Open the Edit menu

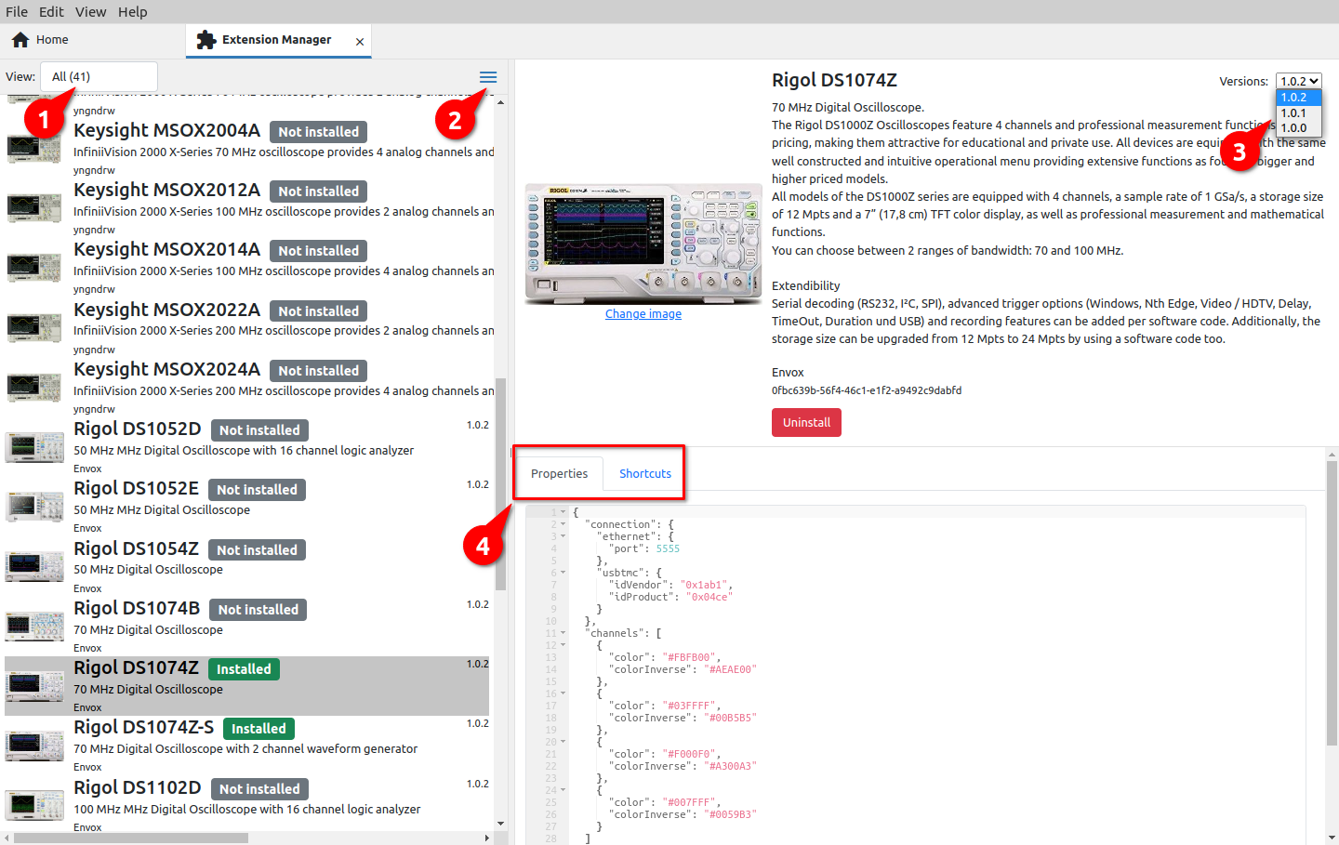coord(51,12)
